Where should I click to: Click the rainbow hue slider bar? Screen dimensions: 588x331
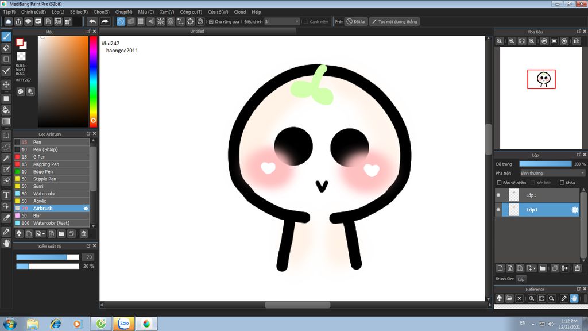[93, 82]
